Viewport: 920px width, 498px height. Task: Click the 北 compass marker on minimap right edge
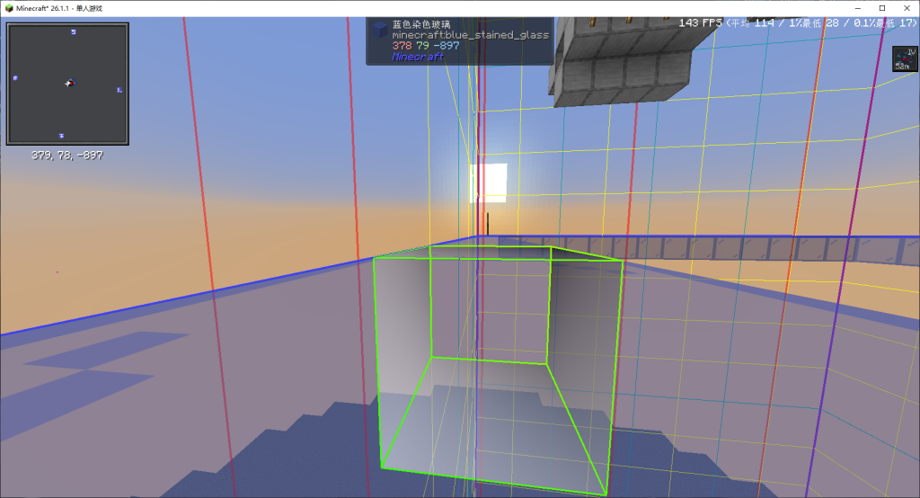coord(119,90)
